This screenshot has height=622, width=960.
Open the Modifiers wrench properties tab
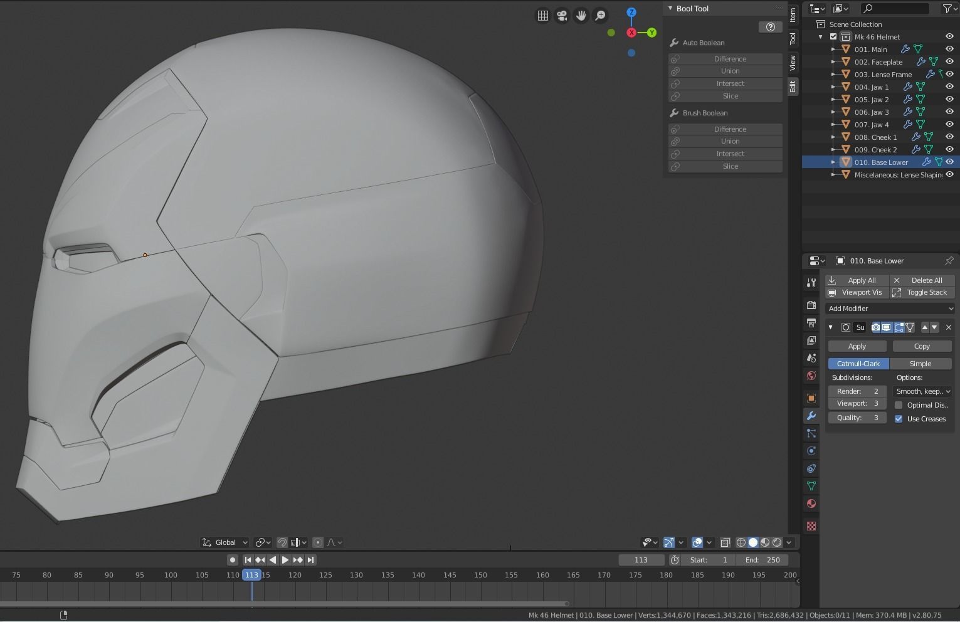811,416
